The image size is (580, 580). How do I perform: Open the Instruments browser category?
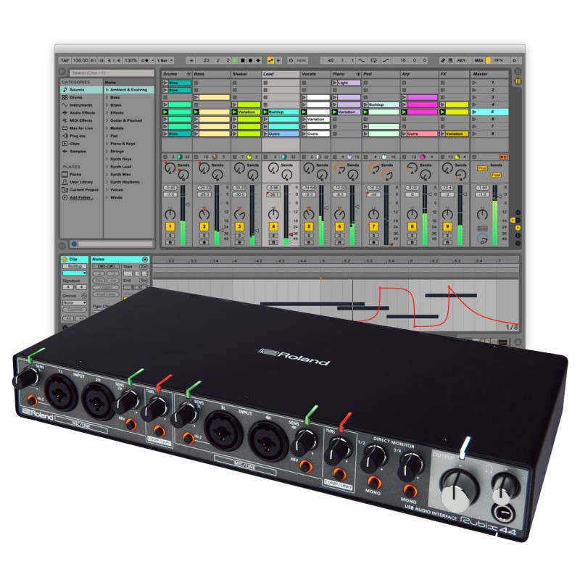pos(81,105)
